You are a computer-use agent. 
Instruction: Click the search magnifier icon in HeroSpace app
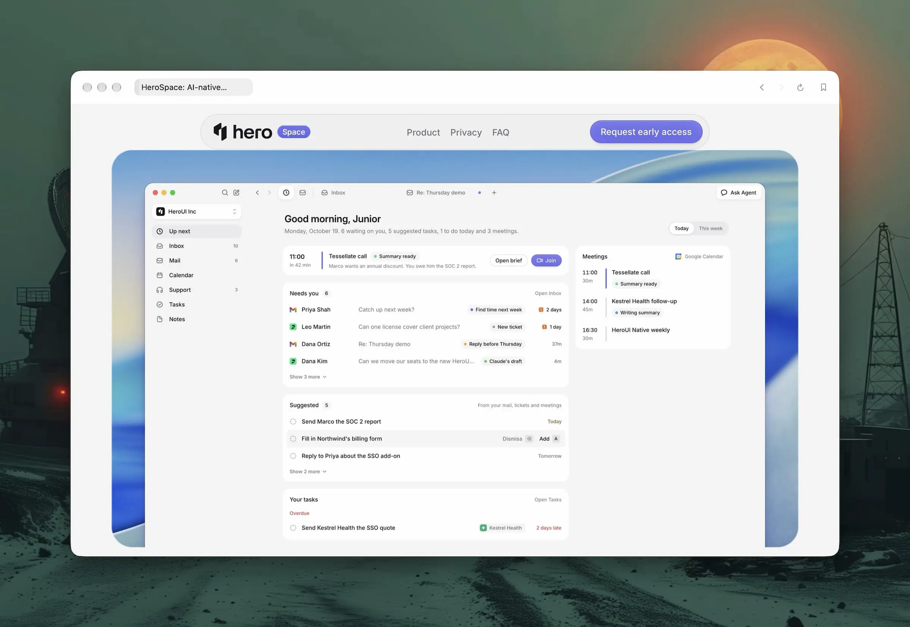pos(225,193)
